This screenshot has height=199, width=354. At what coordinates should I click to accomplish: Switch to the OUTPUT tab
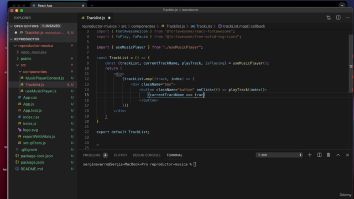pos(121,155)
